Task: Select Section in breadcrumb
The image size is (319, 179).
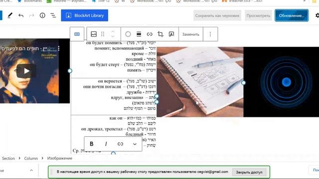Action: [x=8, y=158]
